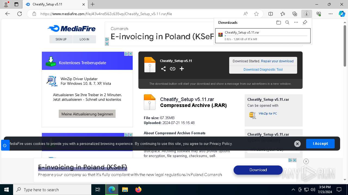Click SIGN UP button
Viewport: 348px width, 195px height.
61,39
